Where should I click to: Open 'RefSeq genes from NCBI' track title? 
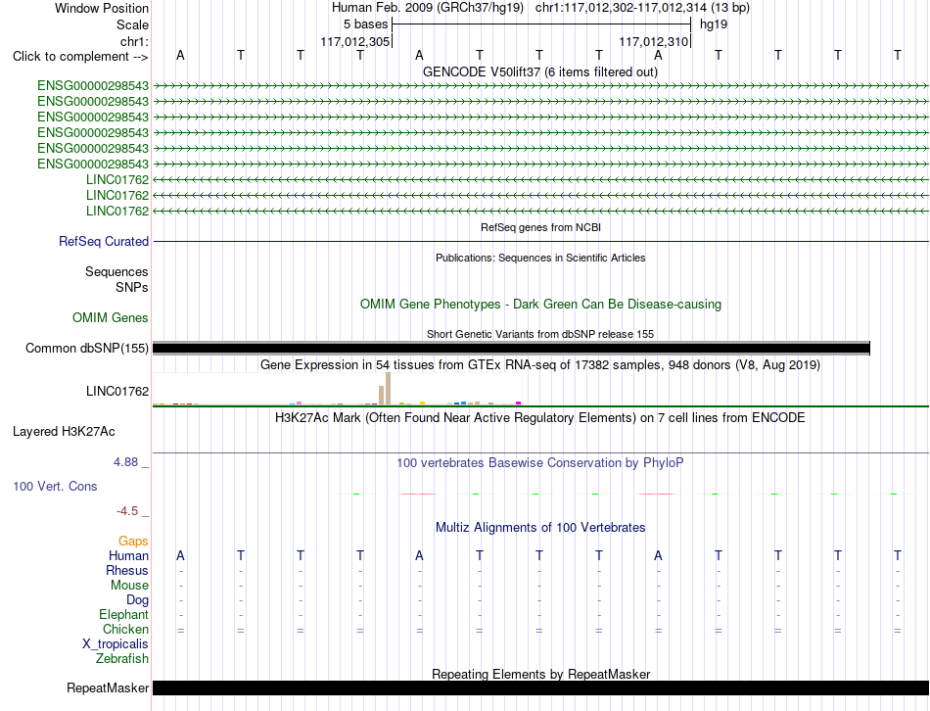click(x=540, y=227)
